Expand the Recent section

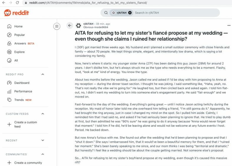click(x=43, y=140)
